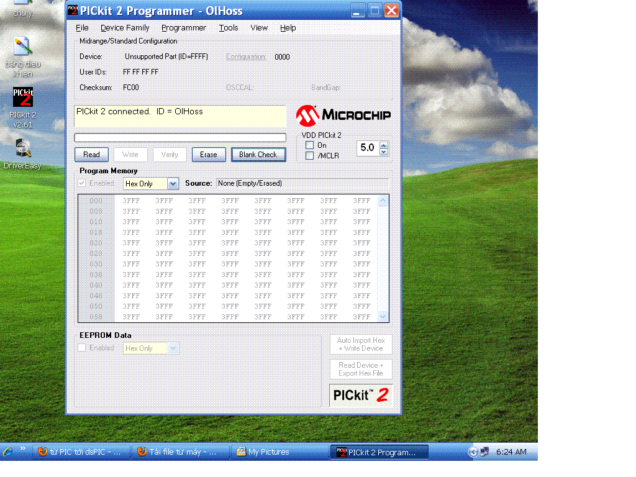Click configuration value 0000

coord(283,57)
